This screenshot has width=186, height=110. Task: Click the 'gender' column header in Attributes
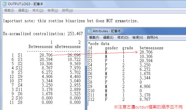click(x=112, y=48)
